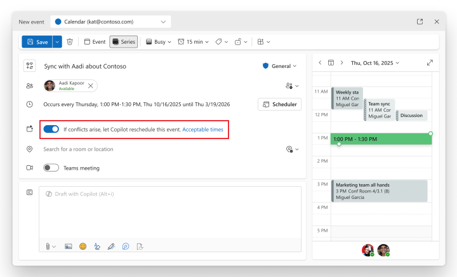Select the 1:00 PM - 1:30 PM block

tap(381, 139)
